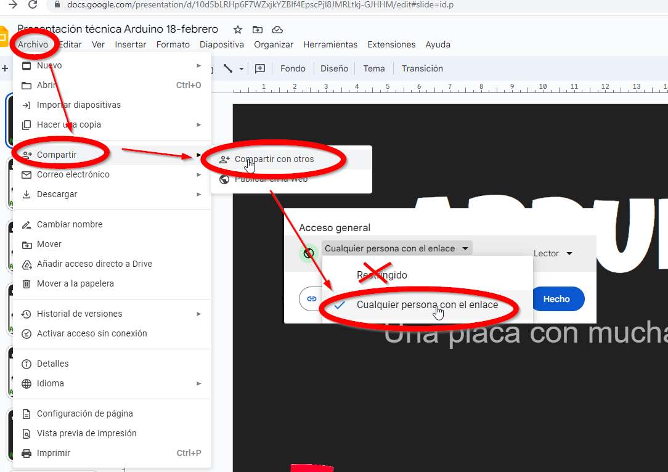Click the browser address bar URL
Image resolution: width=668 pixels, height=472 pixels.
[x=260, y=5]
